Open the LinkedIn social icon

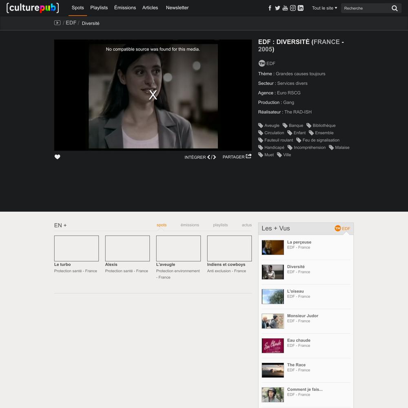(301, 8)
